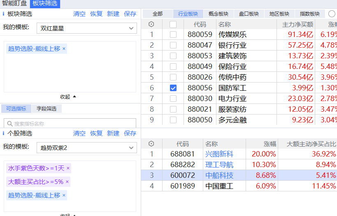Screen dimensions: 337x216
Task: Select the 指数板块 tab
Action: coord(310,14)
